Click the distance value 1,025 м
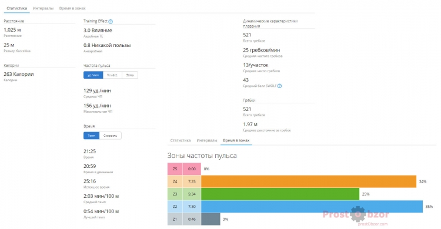The image size is (441, 229). coord(12,30)
